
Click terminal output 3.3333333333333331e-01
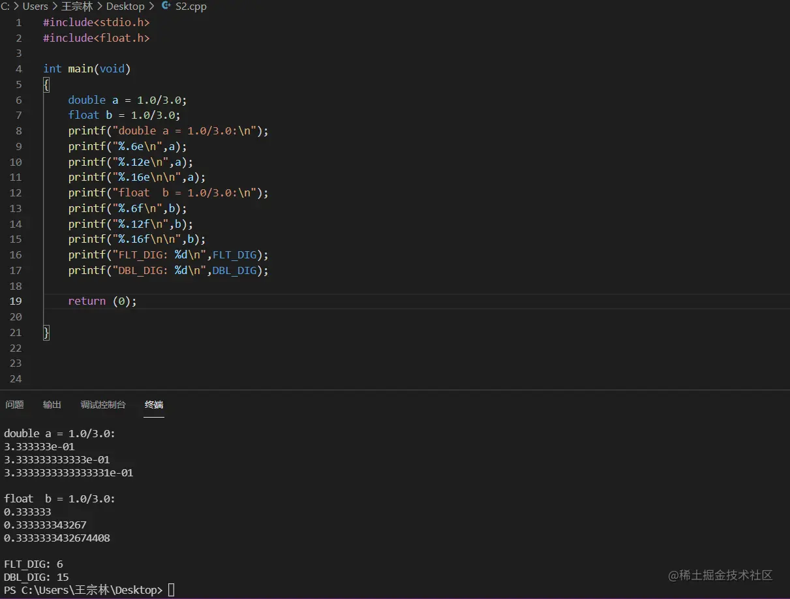tap(68, 472)
